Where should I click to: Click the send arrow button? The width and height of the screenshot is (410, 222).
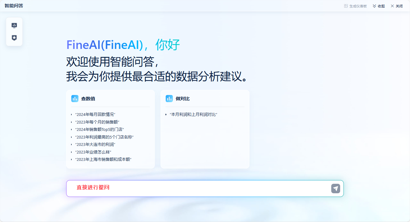point(336,188)
